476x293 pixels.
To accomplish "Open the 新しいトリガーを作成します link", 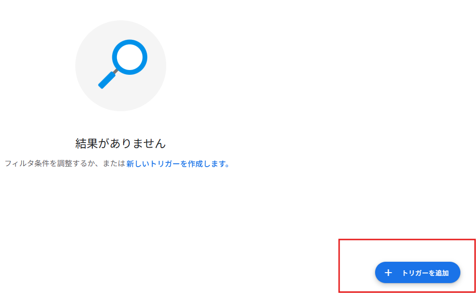I will pyautogui.click(x=178, y=164).
